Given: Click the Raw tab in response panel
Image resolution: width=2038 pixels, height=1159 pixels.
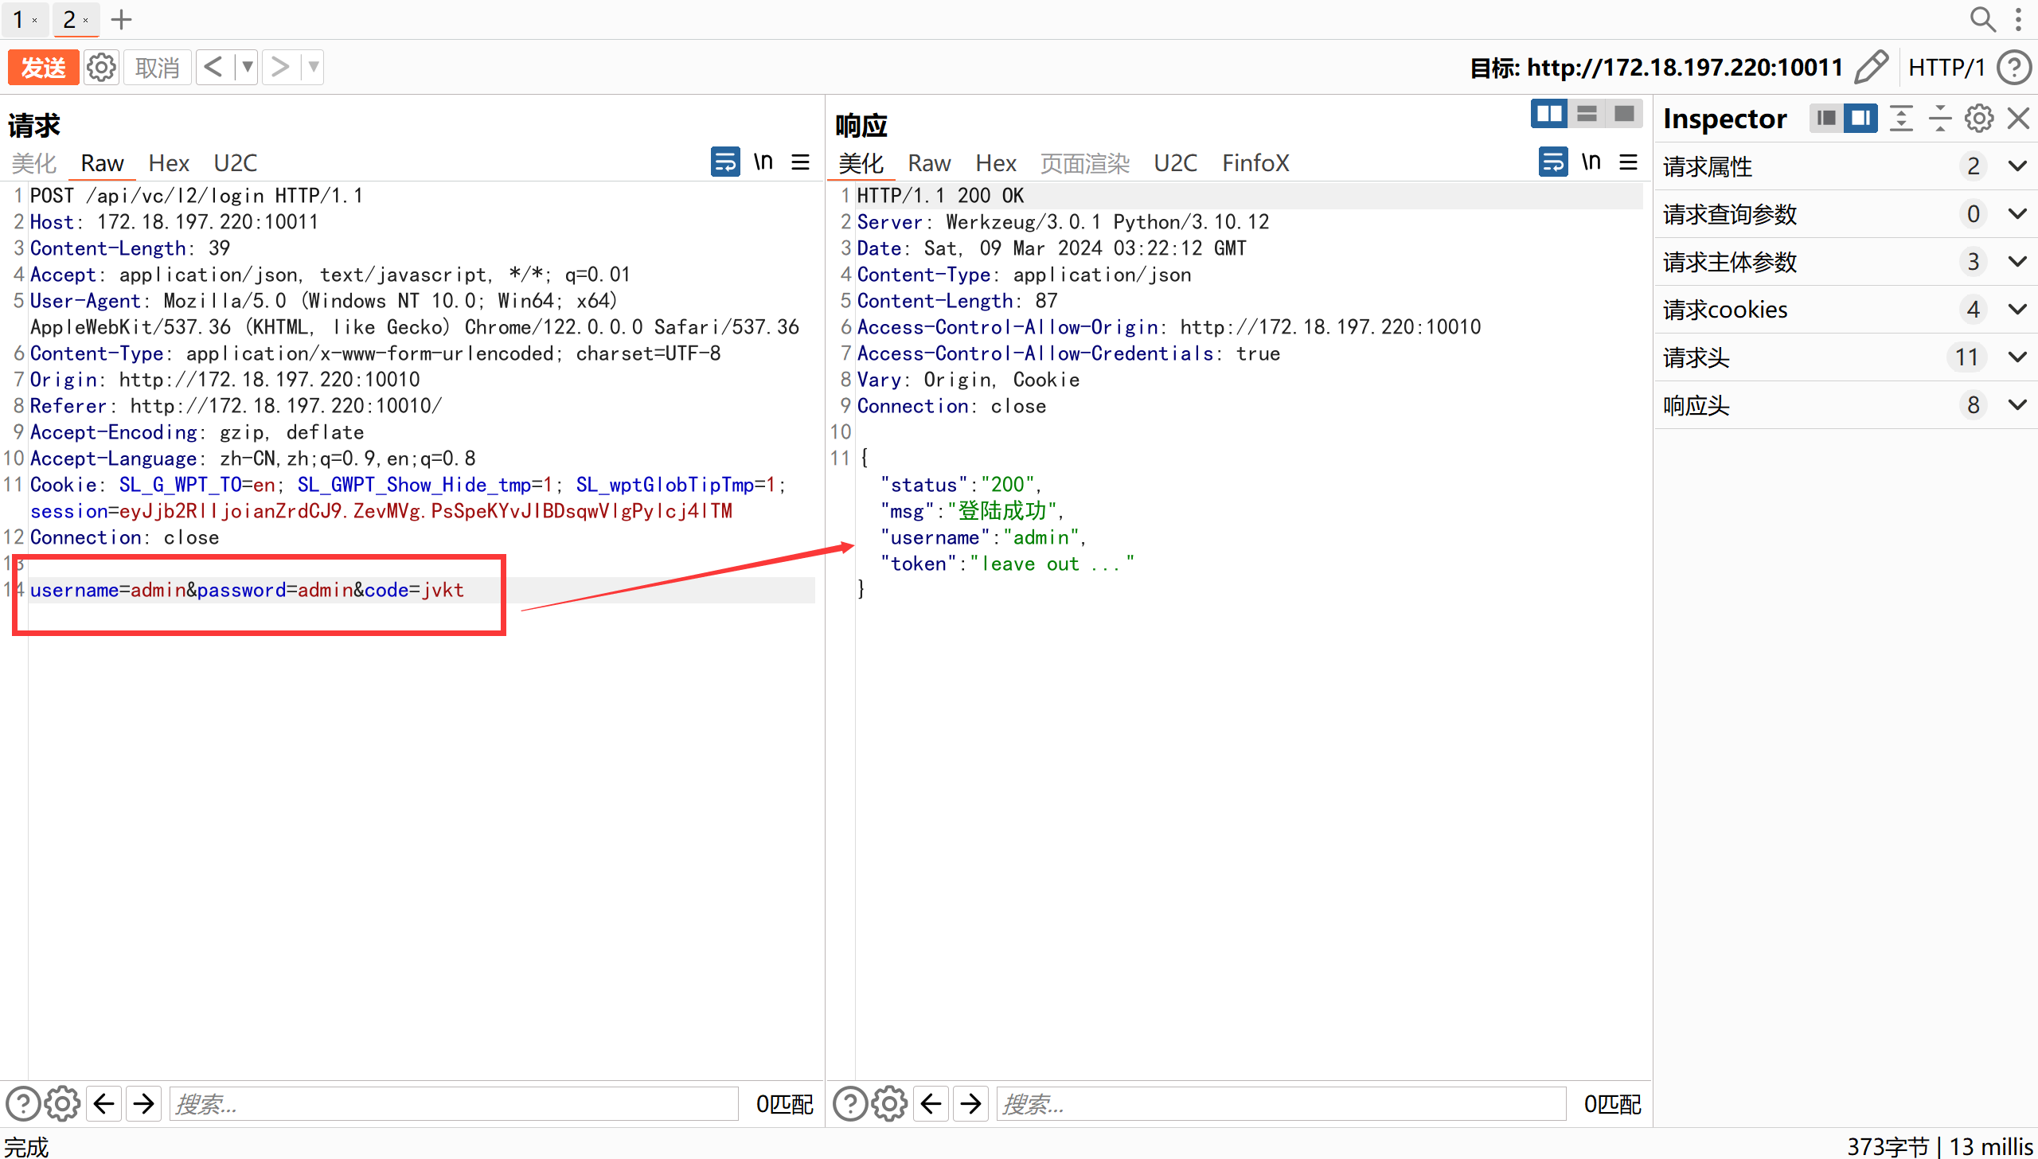Looking at the screenshot, I should (928, 162).
